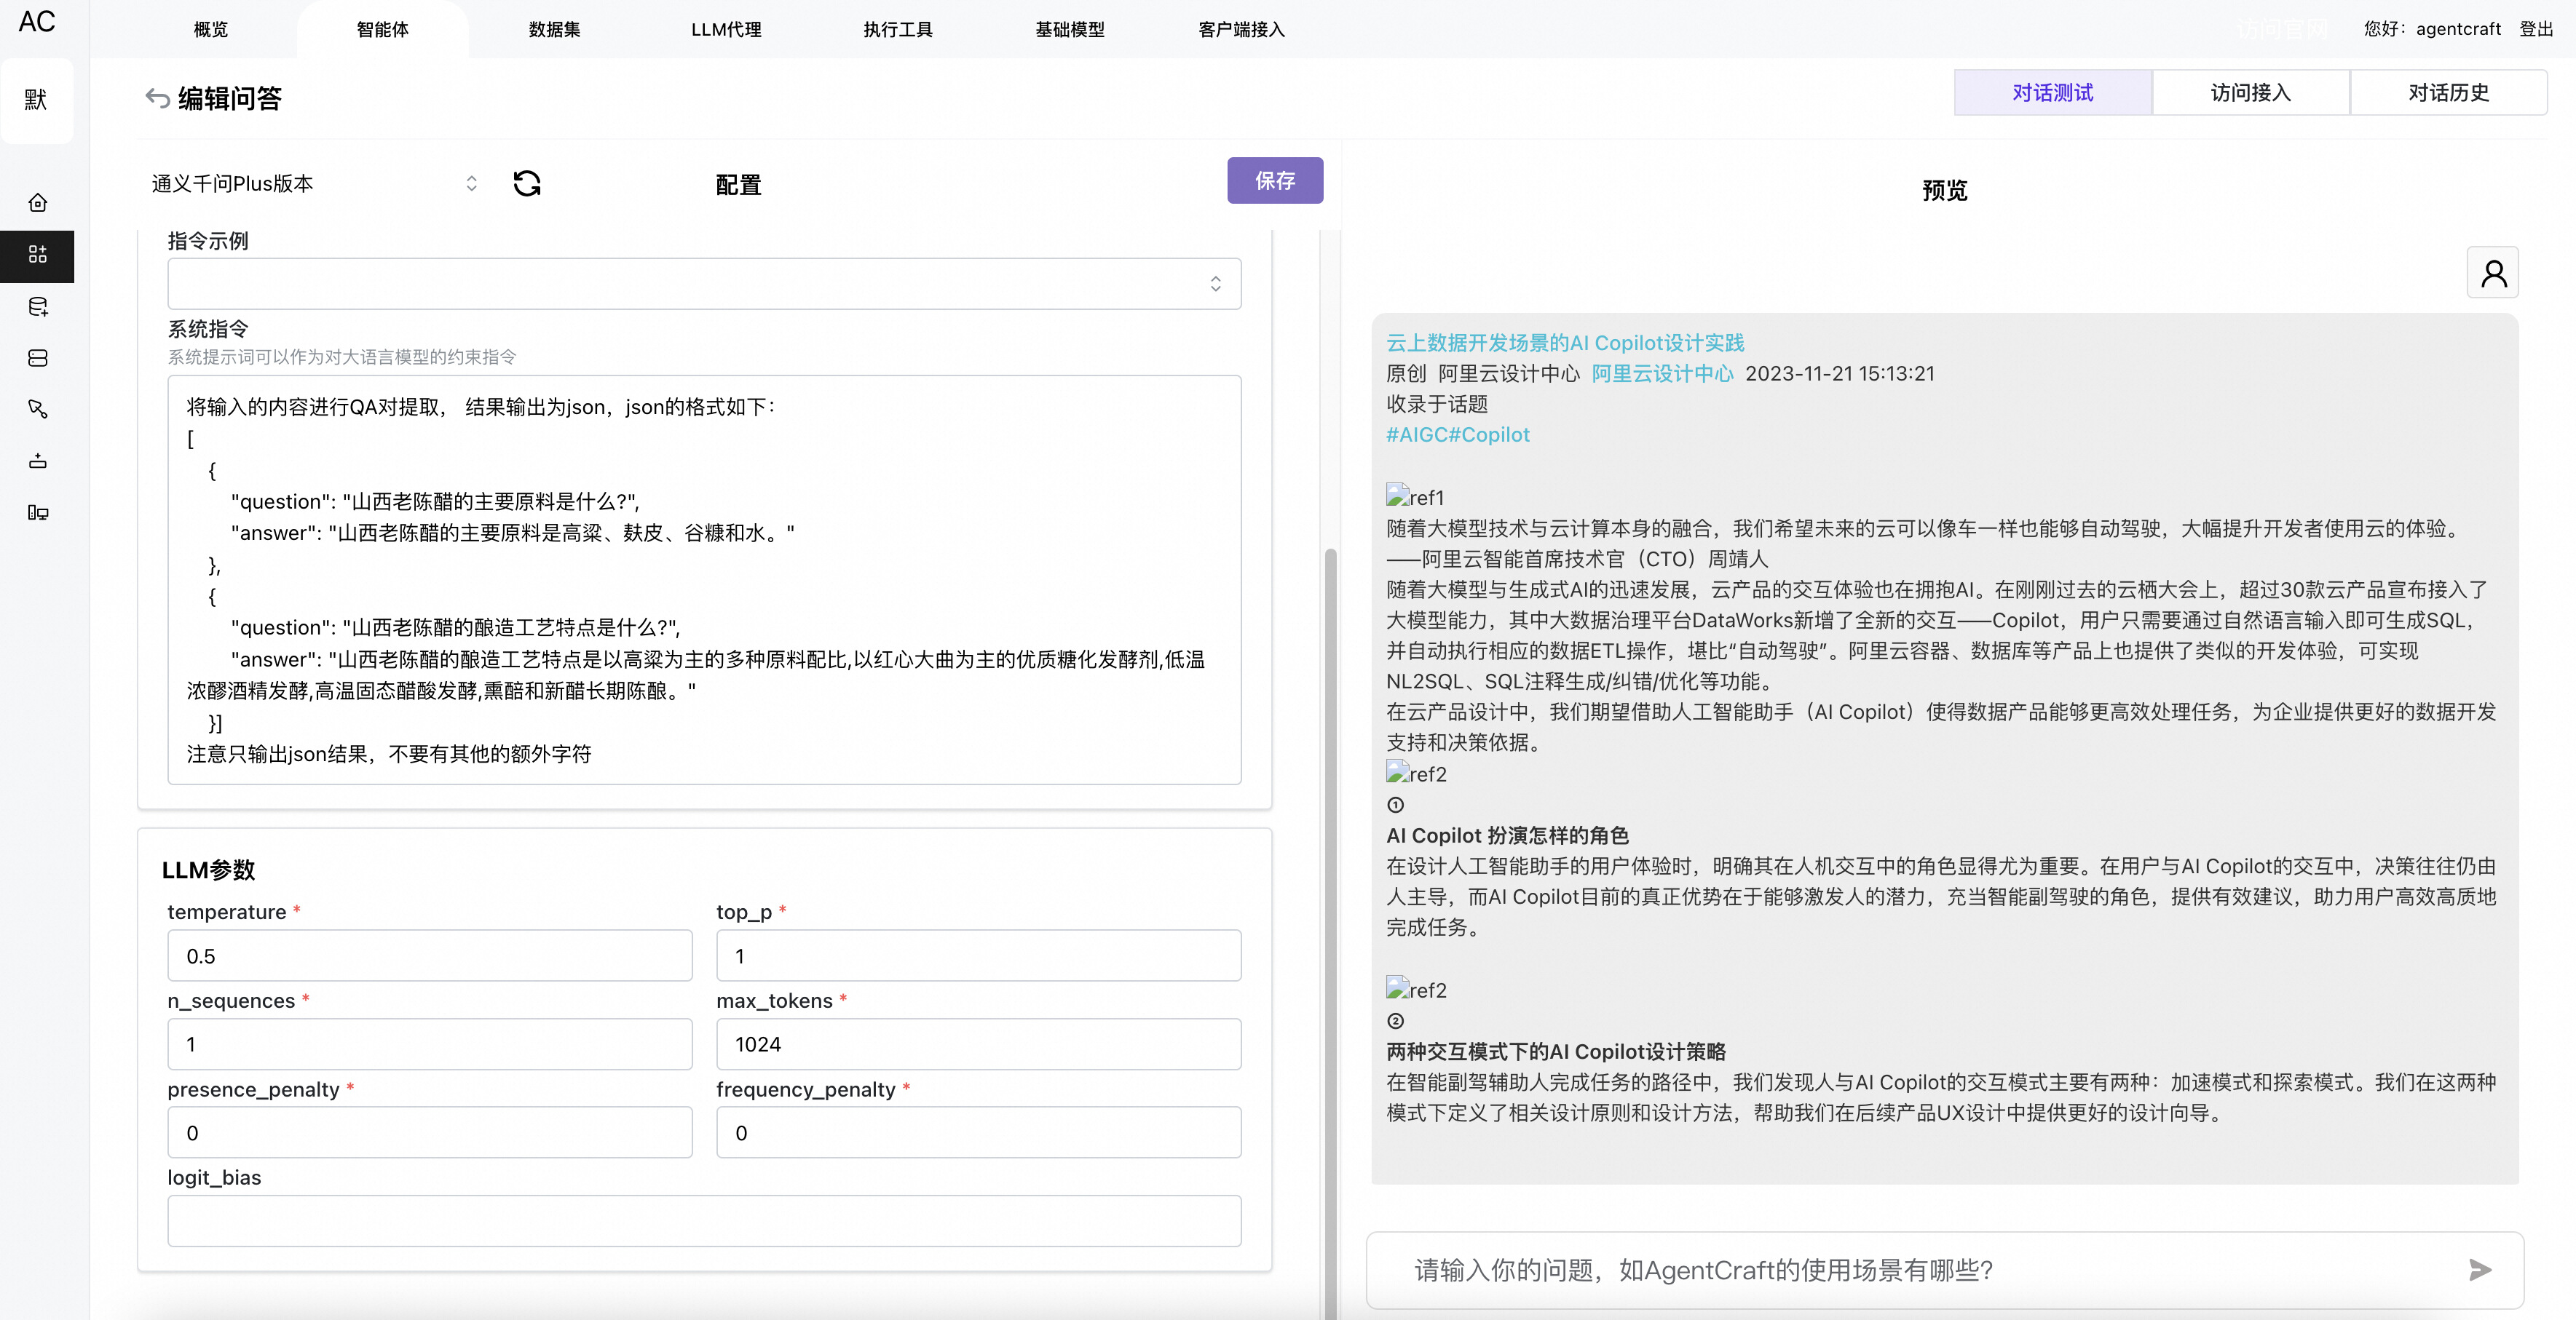Click the AC logo
Screen dimensions: 2576x1320
click(x=37, y=22)
